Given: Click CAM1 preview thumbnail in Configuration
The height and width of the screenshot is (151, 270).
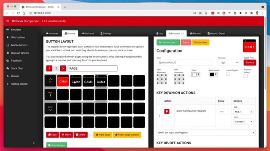Looking at the screenshot, I should click(249, 46).
